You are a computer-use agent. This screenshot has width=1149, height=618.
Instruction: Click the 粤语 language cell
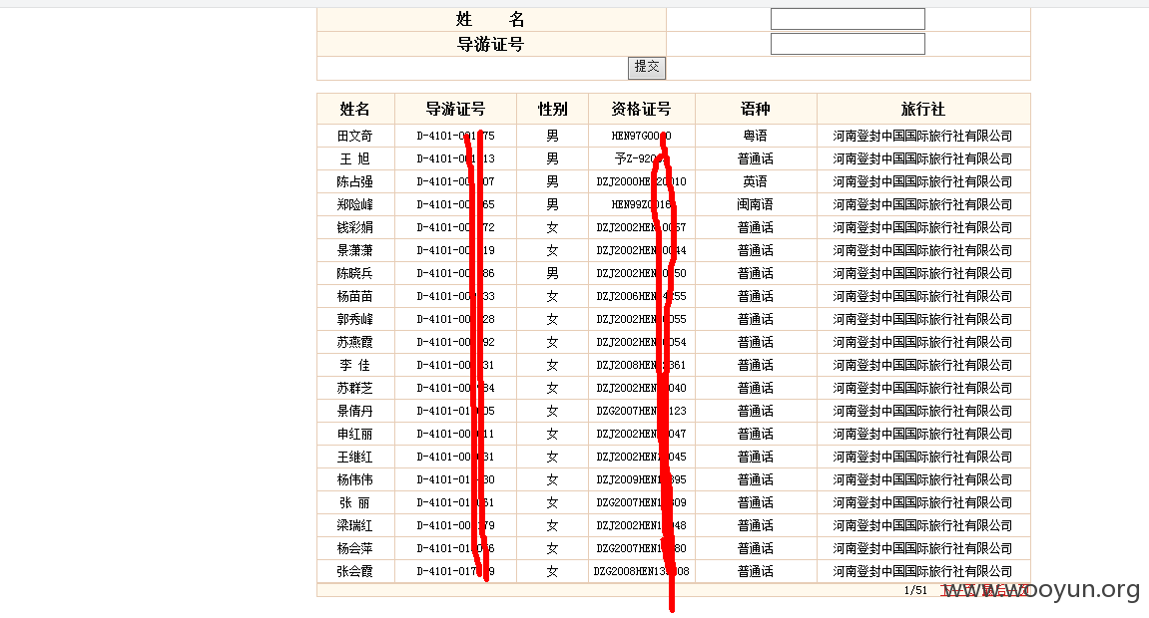pos(756,136)
